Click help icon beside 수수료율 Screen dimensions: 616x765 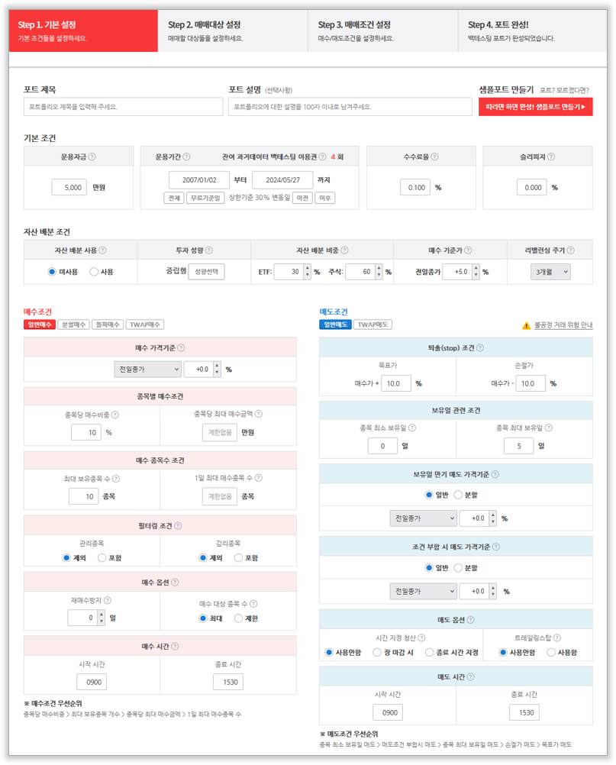click(x=434, y=157)
